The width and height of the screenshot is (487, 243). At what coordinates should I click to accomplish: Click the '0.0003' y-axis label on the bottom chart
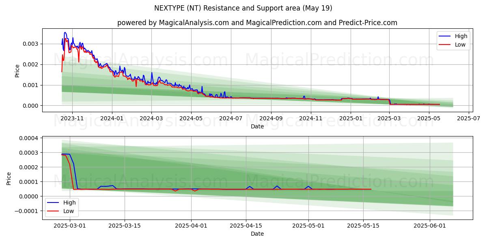pos(29,153)
